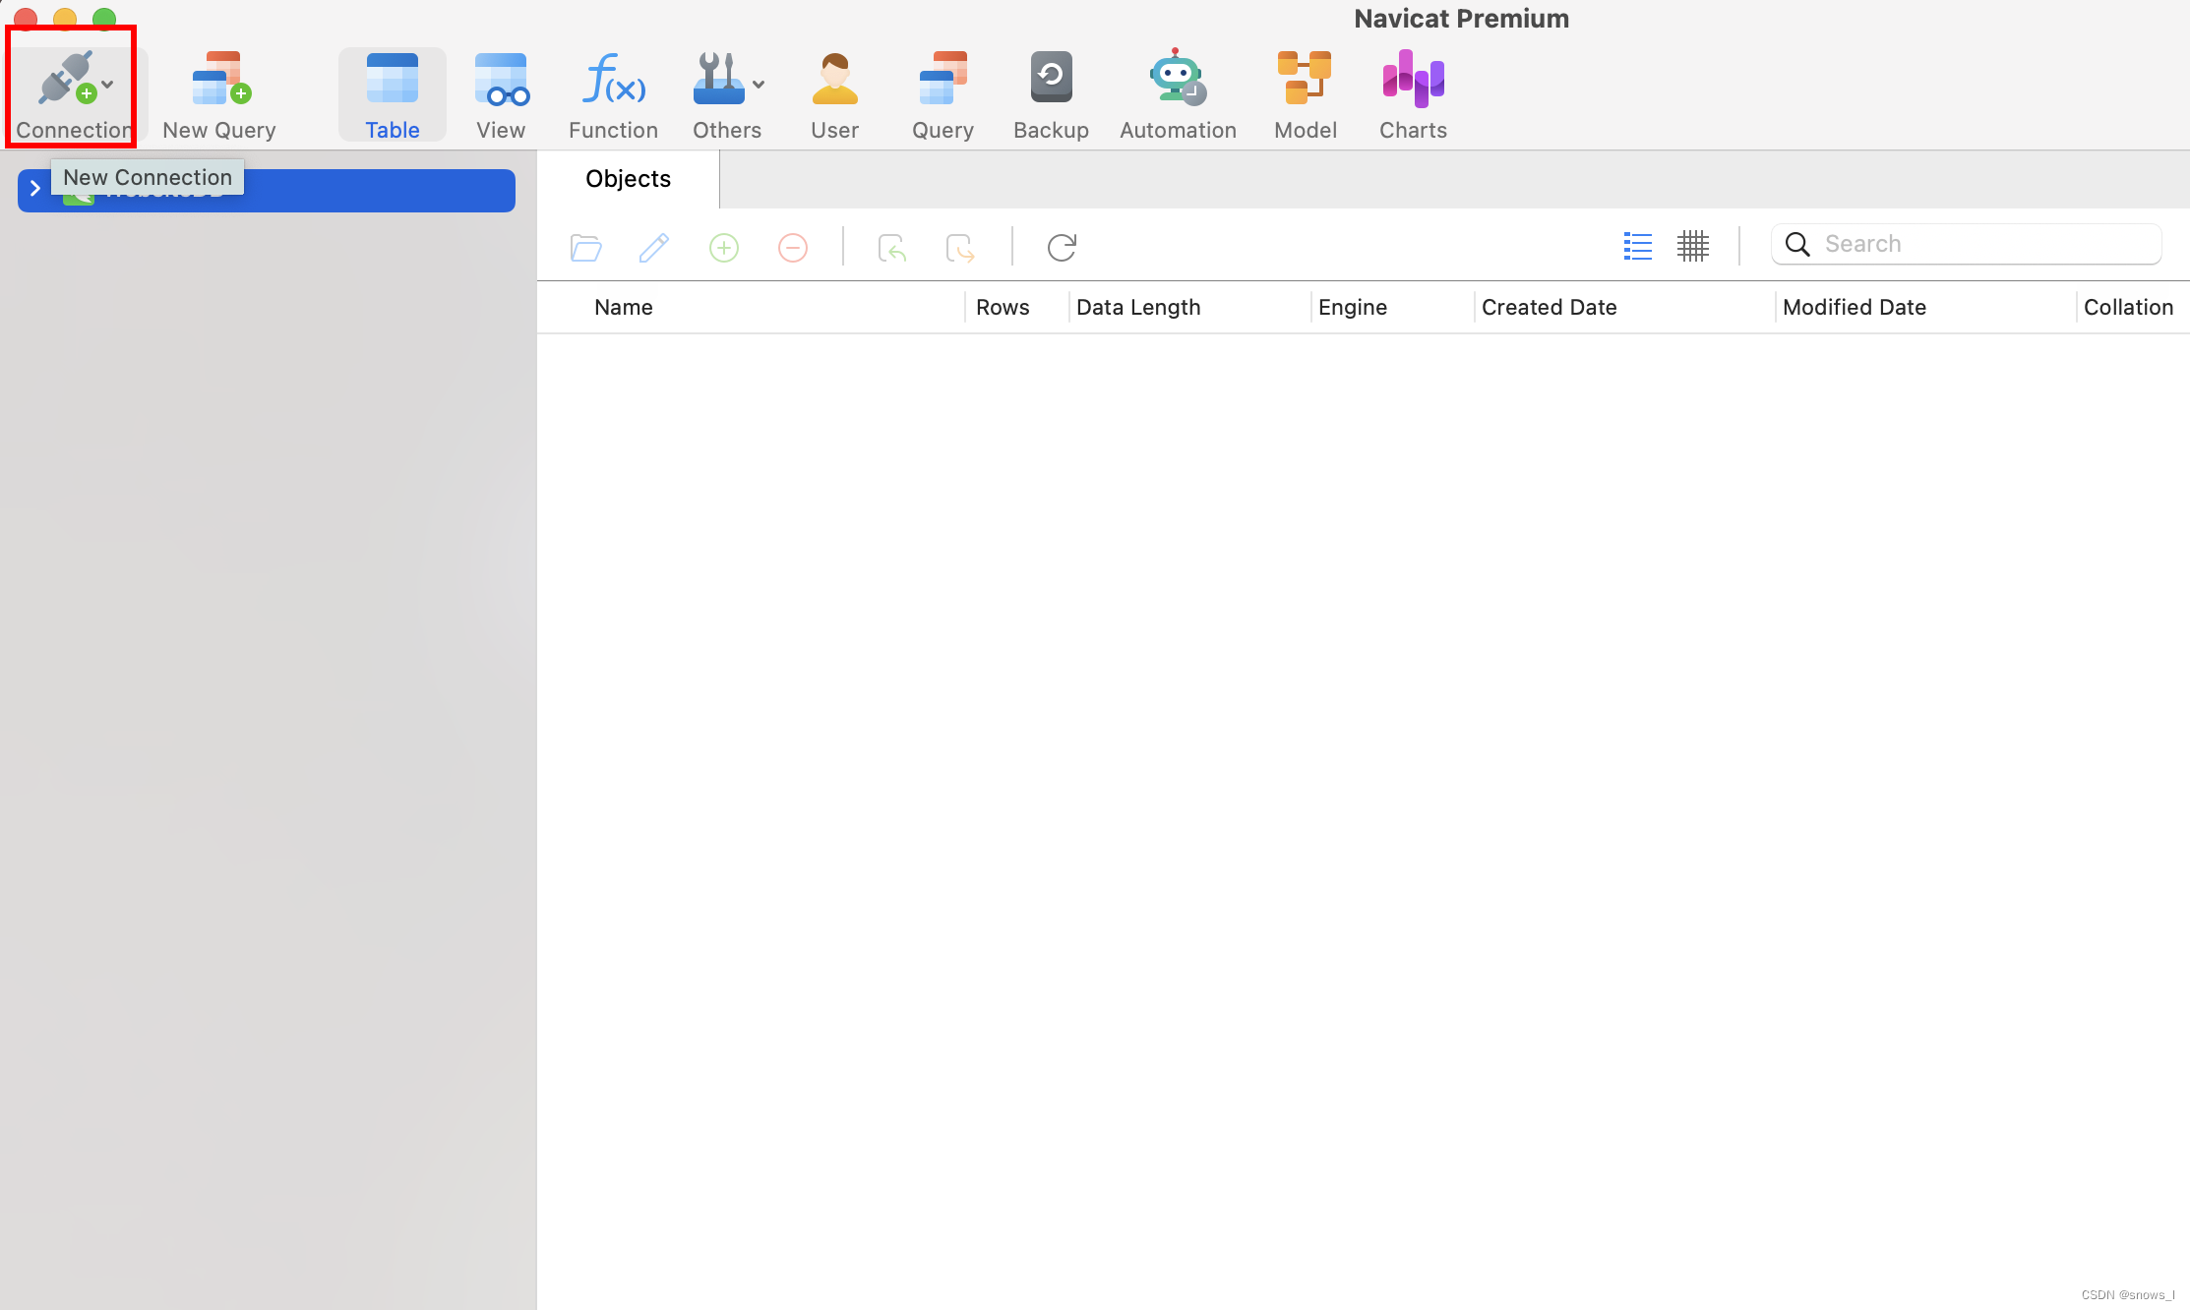Refresh the objects list
This screenshot has height=1310, width=2190.
click(x=1062, y=247)
